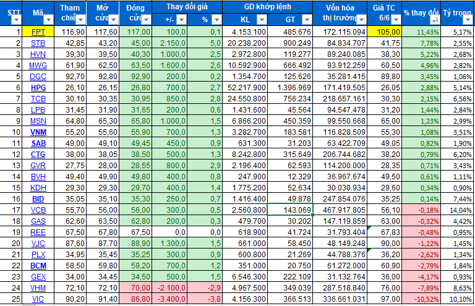Open the STB ticker link
This screenshot has height=306, width=475.
[38, 43]
